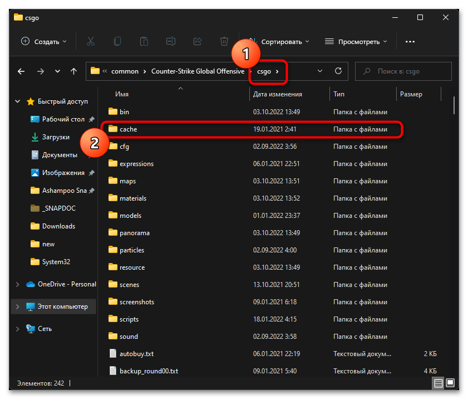Click the csgo breadcrumb segment
The height and width of the screenshot is (399, 468).
pos(264,71)
